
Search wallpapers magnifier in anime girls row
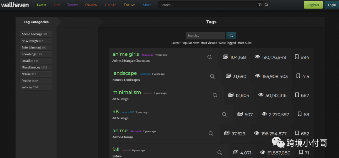pos(210,57)
